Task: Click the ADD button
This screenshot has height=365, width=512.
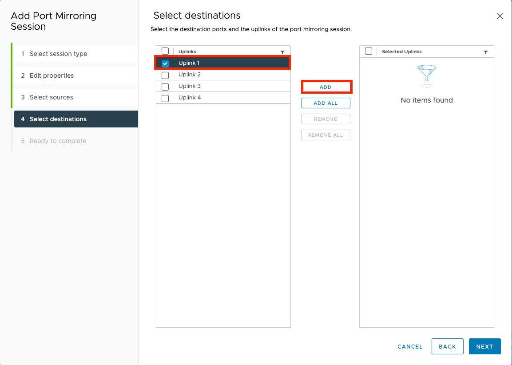Action: click(x=326, y=87)
